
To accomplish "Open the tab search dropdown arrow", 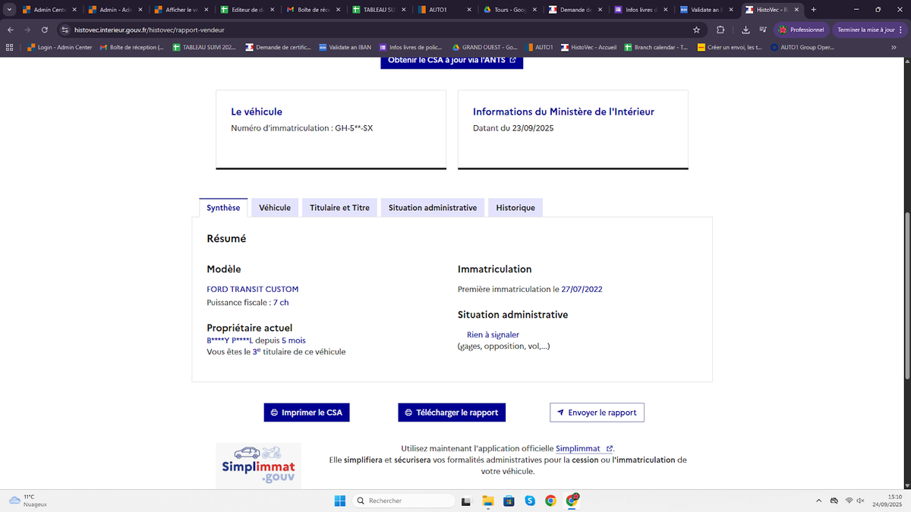I will click(x=9, y=10).
